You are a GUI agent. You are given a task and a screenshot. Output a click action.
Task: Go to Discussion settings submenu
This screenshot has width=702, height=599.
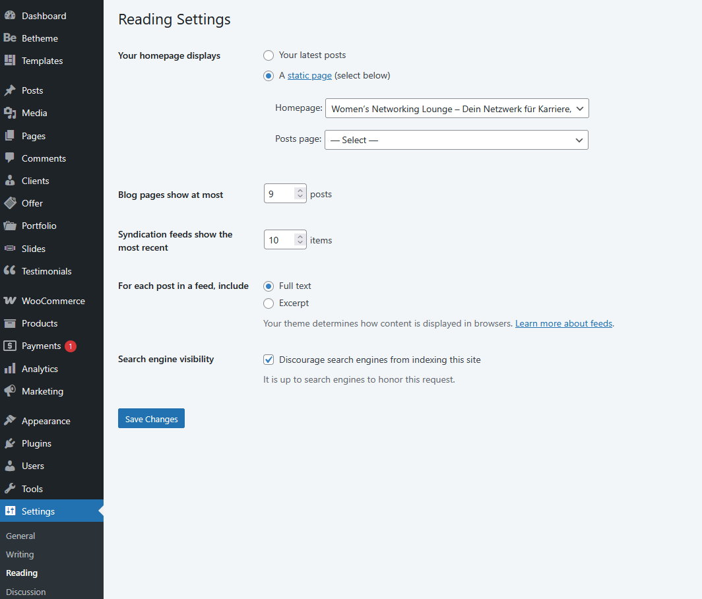(x=26, y=592)
